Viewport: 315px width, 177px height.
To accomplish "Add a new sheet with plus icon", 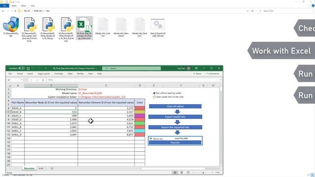I will point(52,168).
